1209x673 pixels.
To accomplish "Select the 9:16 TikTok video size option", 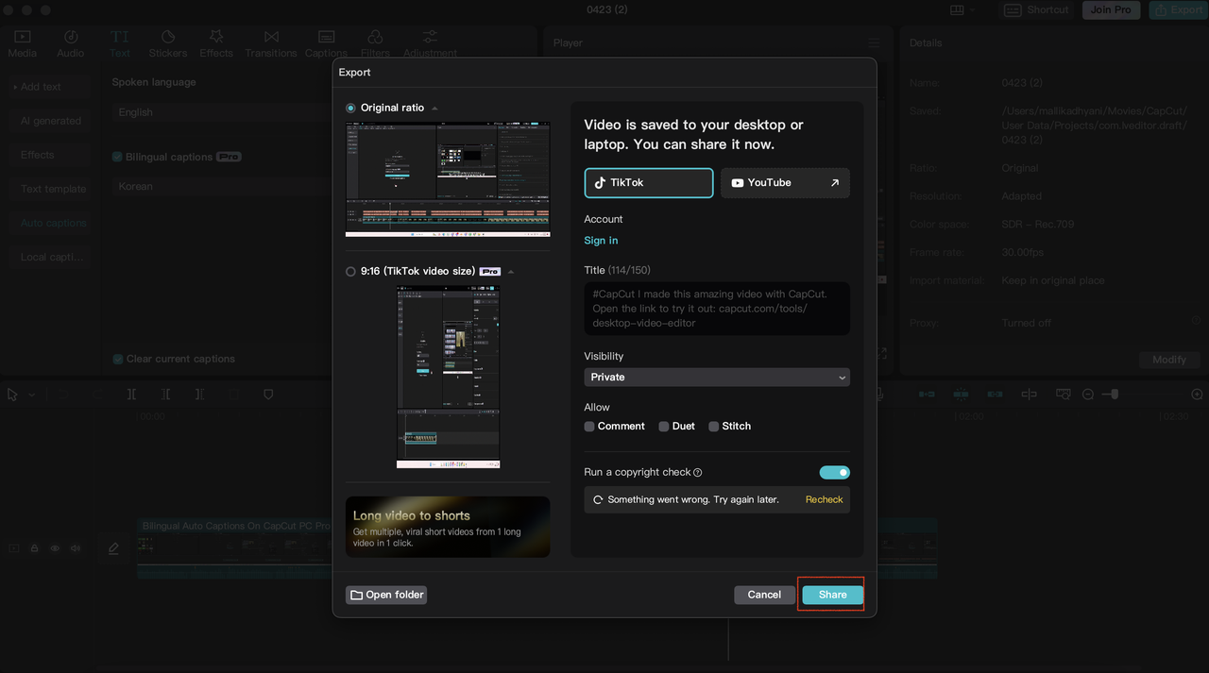I will [351, 272].
